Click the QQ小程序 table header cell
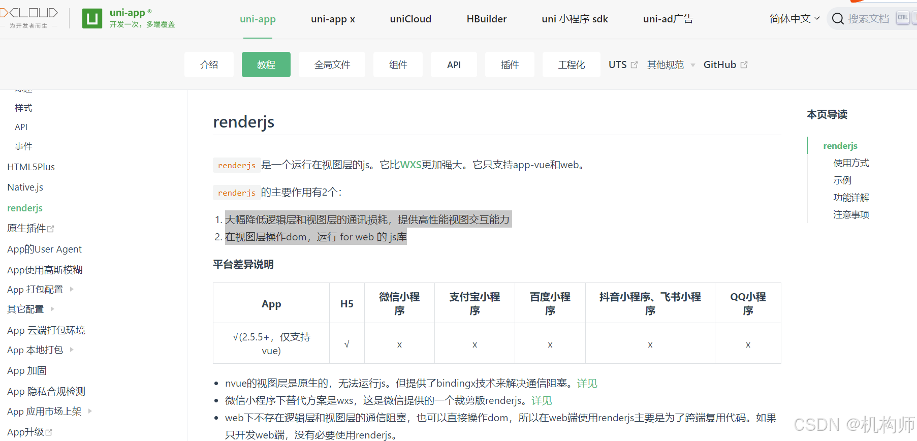Image resolution: width=917 pixels, height=441 pixels. click(748, 303)
